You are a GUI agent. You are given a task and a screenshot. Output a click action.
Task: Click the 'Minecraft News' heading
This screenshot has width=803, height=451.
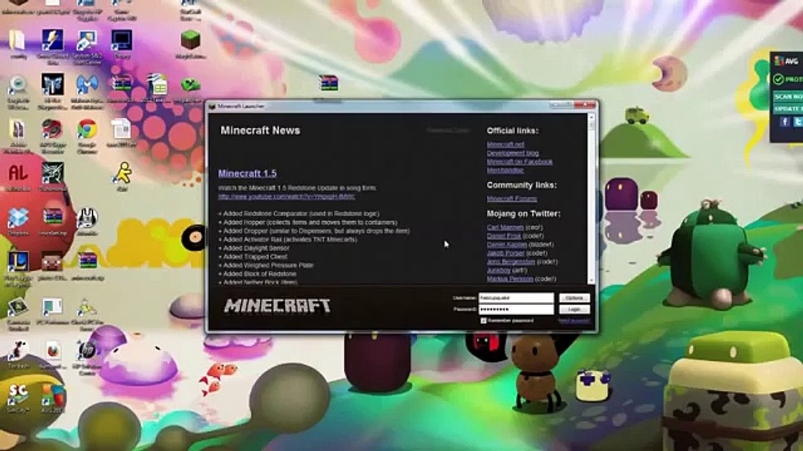pyautogui.click(x=260, y=130)
